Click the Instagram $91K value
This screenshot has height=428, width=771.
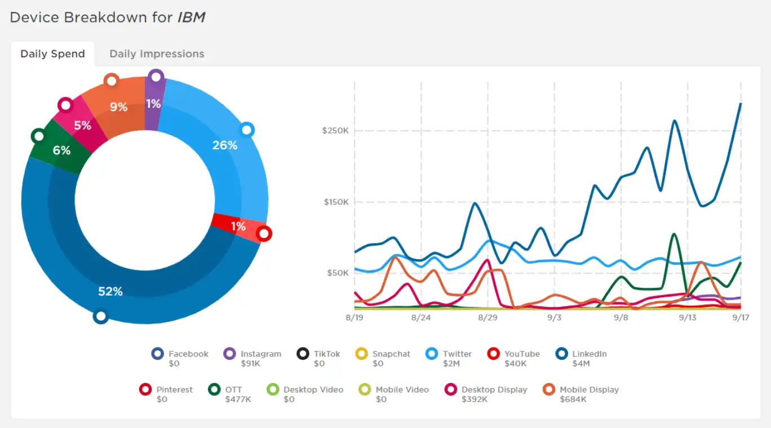point(250,364)
